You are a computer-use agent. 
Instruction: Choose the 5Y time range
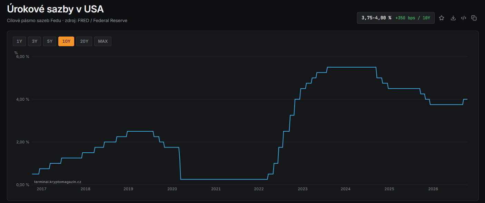point(50,41)
